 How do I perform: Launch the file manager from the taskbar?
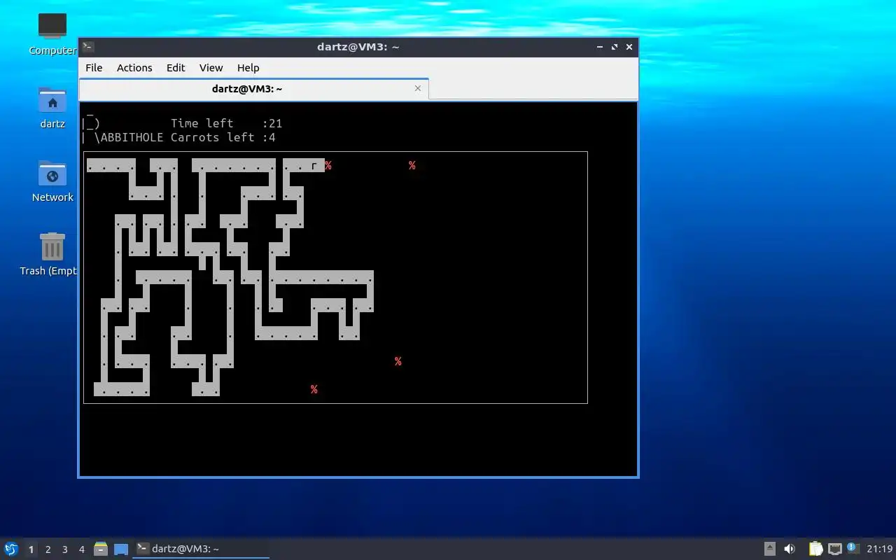tap(101, 549)
